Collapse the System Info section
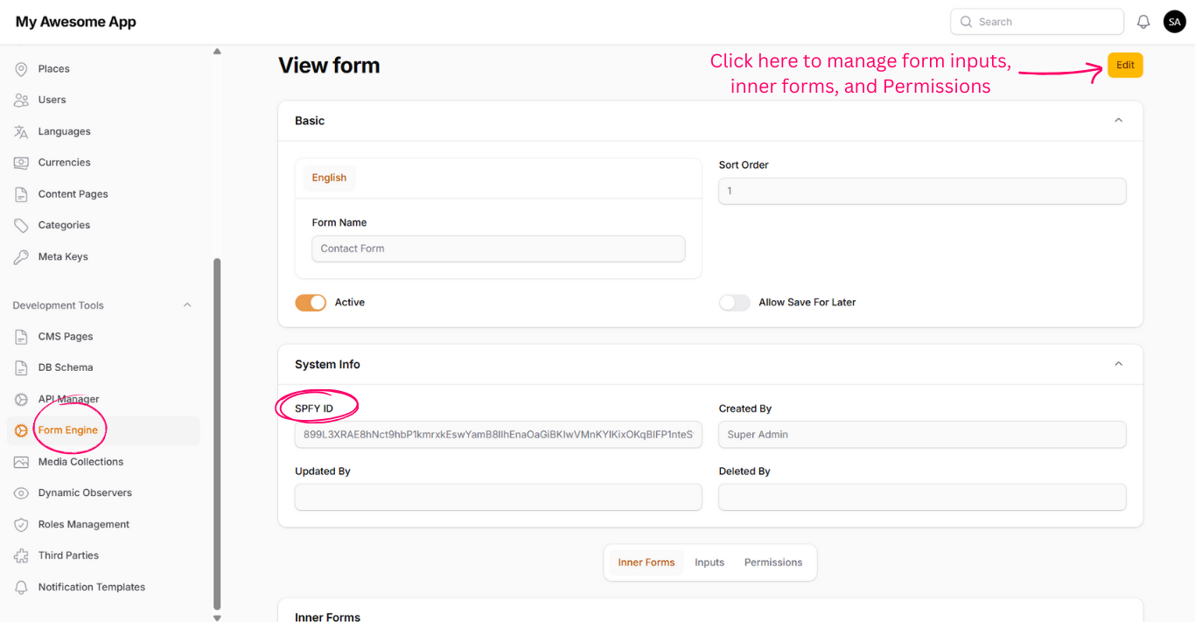Image resolution: width=1195 pixels, height=622 pixels. pos(1118,364)
